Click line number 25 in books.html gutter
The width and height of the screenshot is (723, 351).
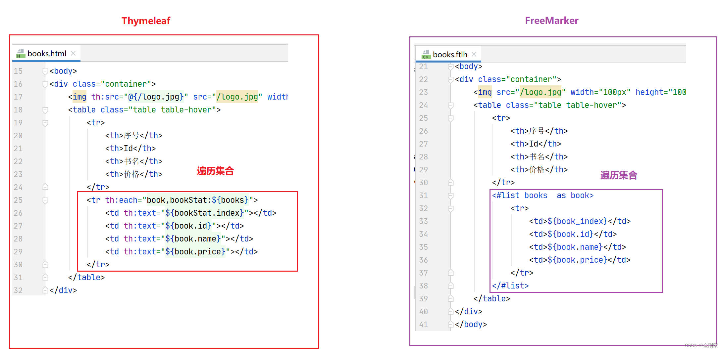click(x=18, y=200)
